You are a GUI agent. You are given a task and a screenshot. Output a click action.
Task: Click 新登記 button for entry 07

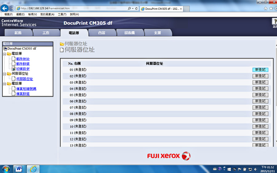[x=260, y=108]
